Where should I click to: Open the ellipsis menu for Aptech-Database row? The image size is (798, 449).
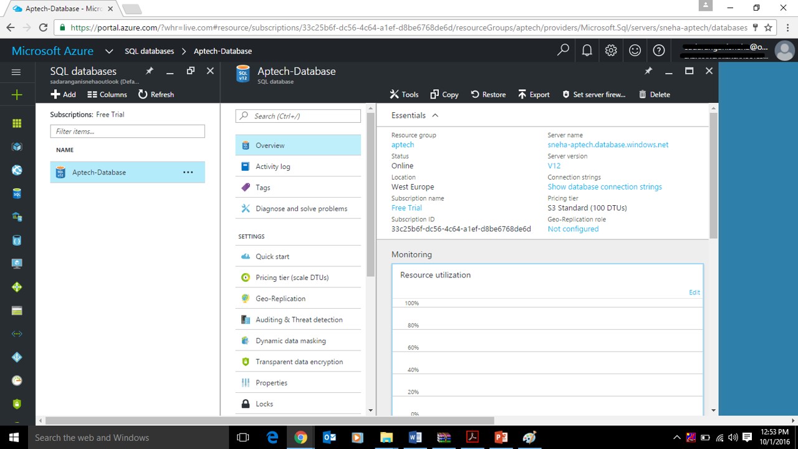pyautogui.click(x=188, y=172)
